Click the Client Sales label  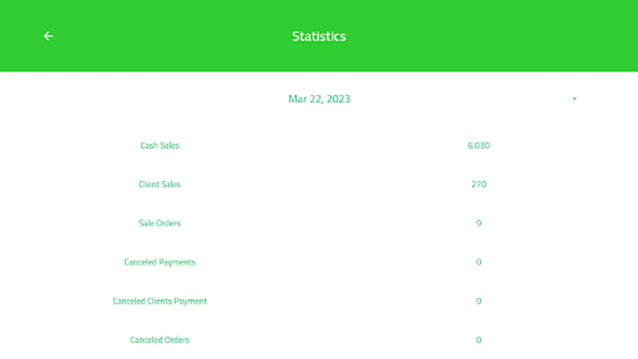click(159, 184)
